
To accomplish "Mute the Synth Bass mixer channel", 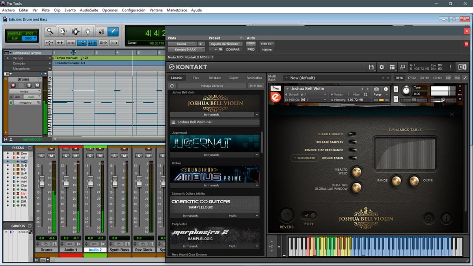I will point(124,156).
